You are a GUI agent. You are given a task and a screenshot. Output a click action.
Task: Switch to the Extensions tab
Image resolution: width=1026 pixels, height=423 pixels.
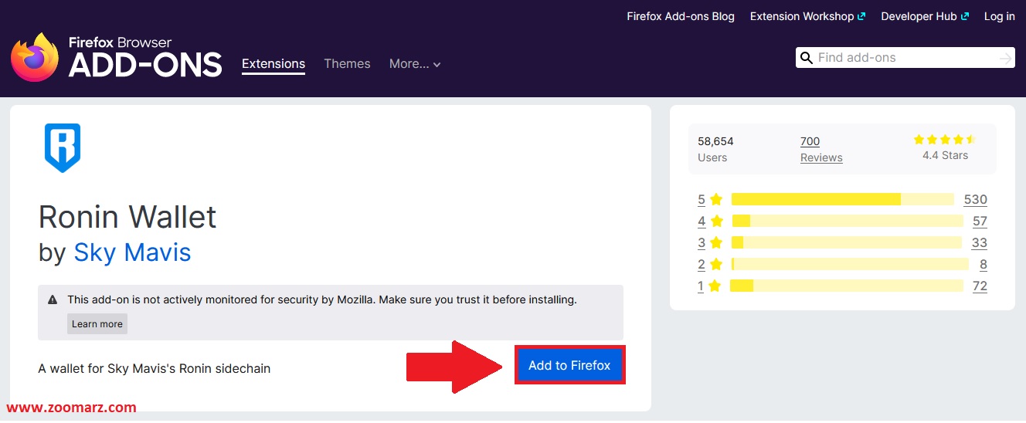(x=273, y=64)
